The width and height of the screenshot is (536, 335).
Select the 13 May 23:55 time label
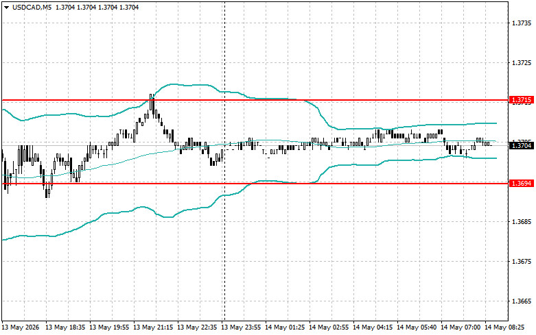tap(241, 327)
